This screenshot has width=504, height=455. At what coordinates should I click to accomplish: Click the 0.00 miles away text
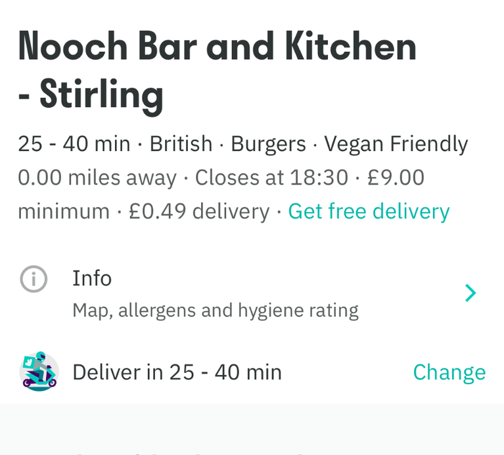[x=97, y=178]
